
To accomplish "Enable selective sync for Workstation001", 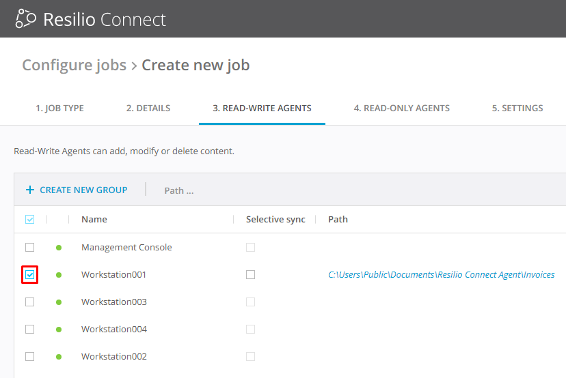I will click(250, 274).
